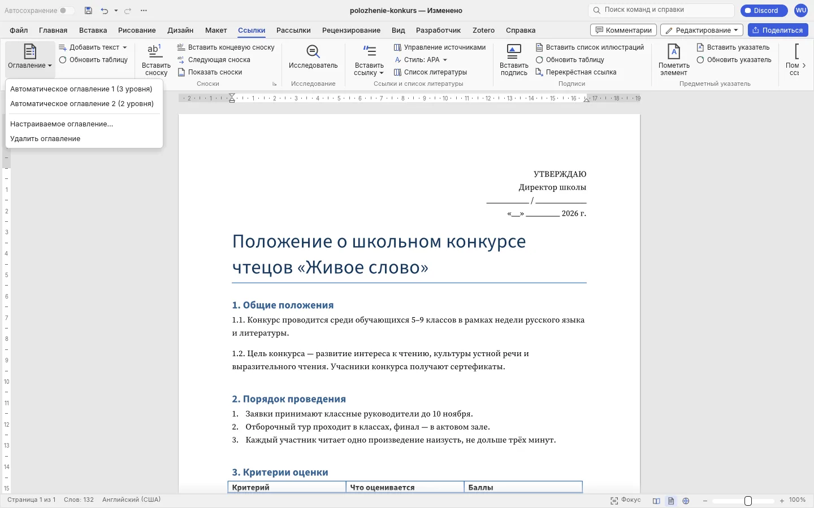Open Управление источниками

point(440,47)
